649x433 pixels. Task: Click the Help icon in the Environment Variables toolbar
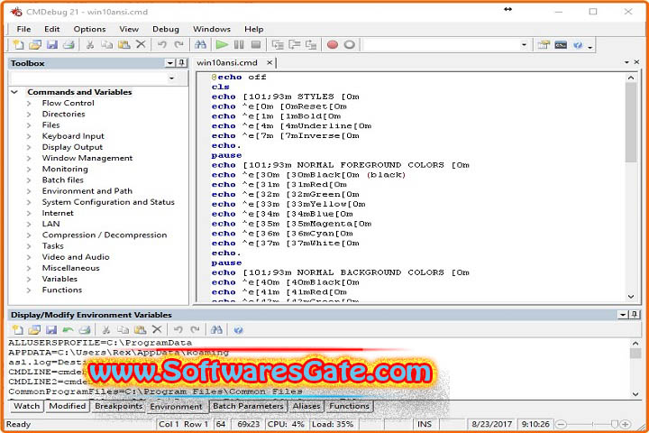coord(238,330)
